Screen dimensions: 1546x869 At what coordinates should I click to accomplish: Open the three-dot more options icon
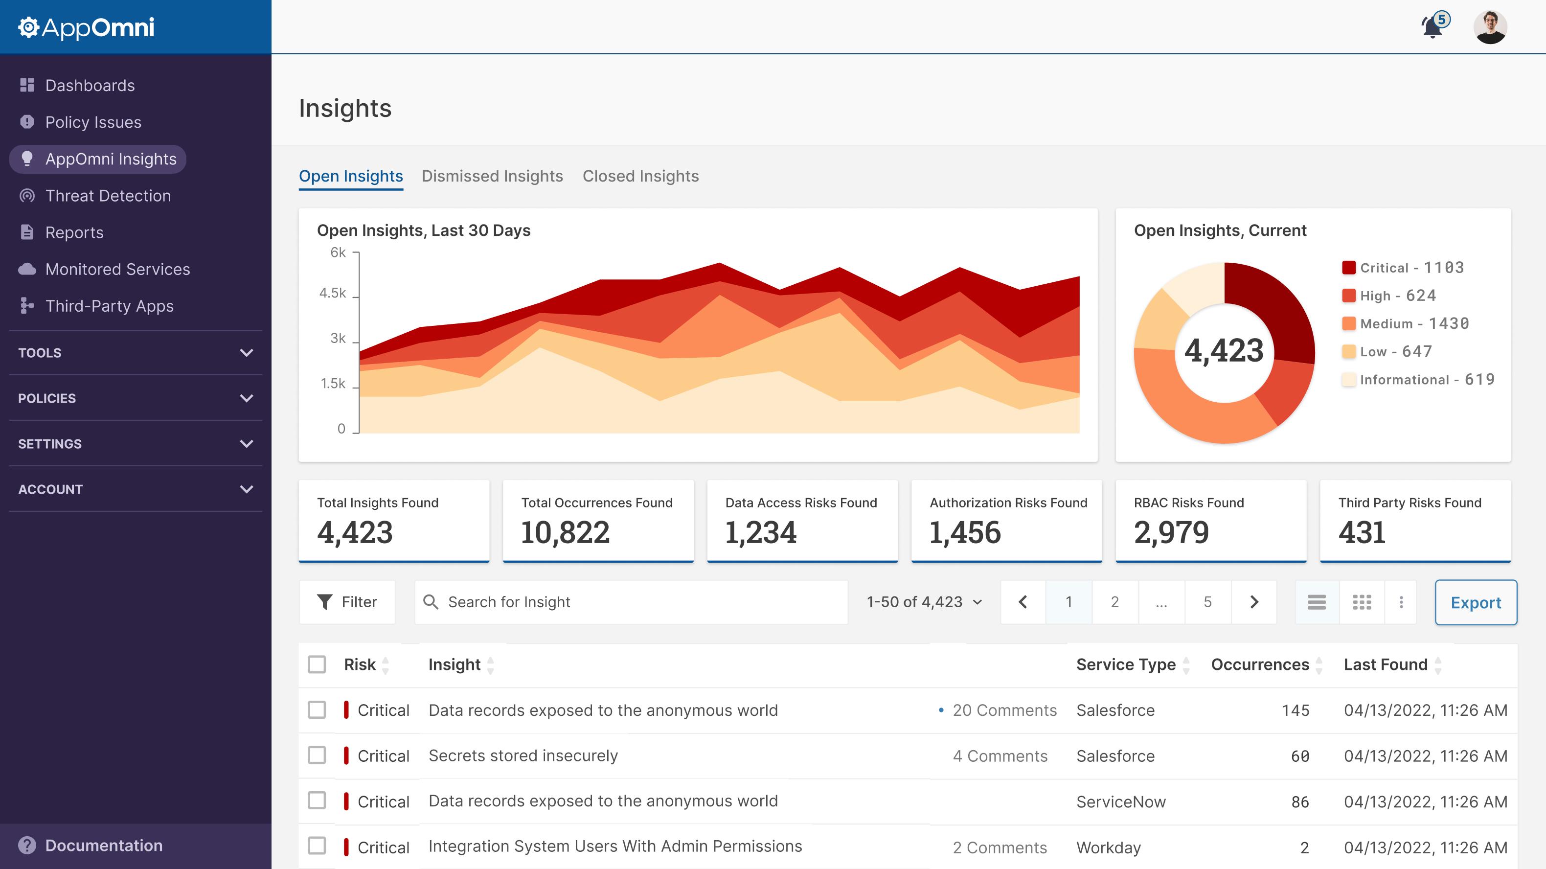coord(1401,602)
